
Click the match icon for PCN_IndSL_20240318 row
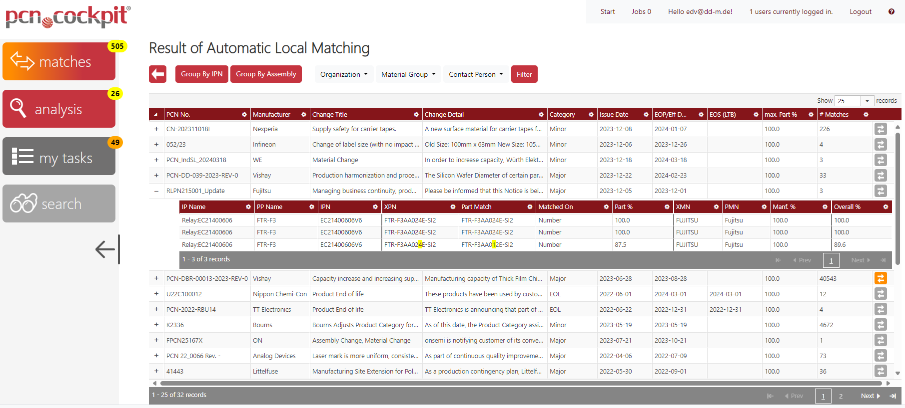click(881, 160)
